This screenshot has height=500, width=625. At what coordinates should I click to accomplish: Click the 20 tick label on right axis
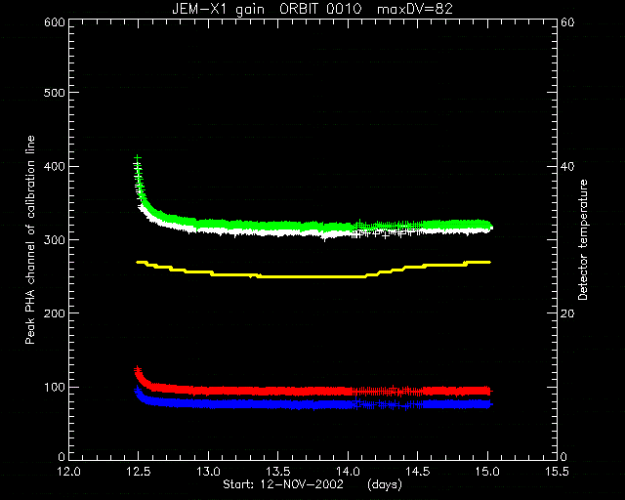click(567, 313)
